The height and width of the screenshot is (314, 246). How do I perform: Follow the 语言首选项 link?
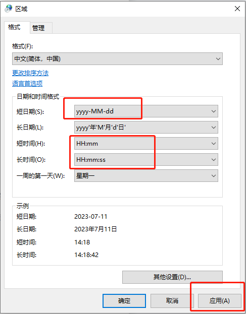coord(27,83)
